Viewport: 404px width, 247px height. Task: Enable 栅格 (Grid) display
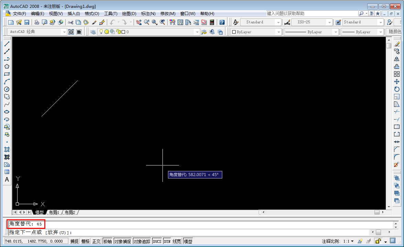[85, 241]
